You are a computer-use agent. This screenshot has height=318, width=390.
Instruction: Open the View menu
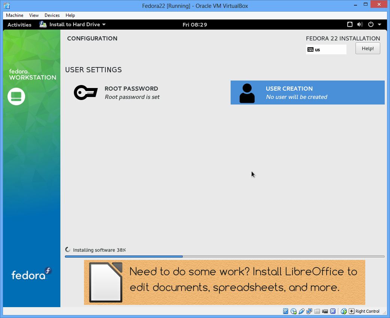[x=34, y=15]
